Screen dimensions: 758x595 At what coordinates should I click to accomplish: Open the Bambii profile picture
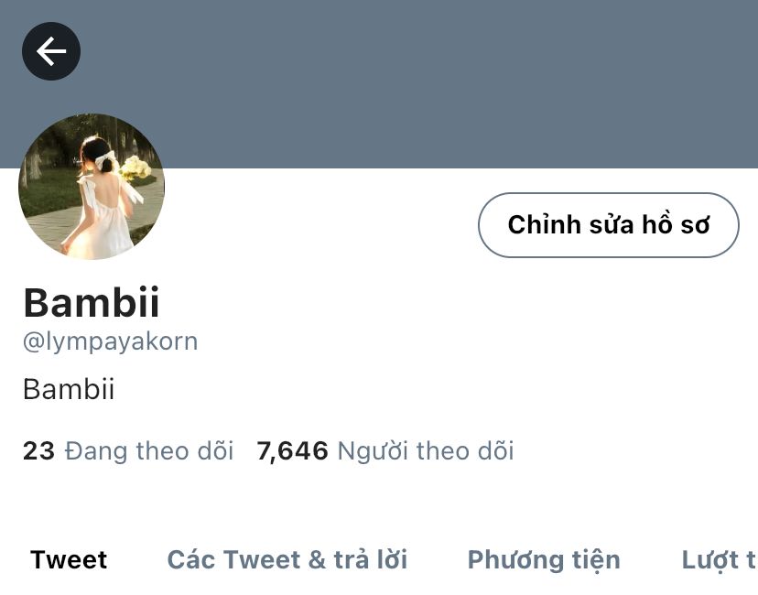[x=92, y=187]
